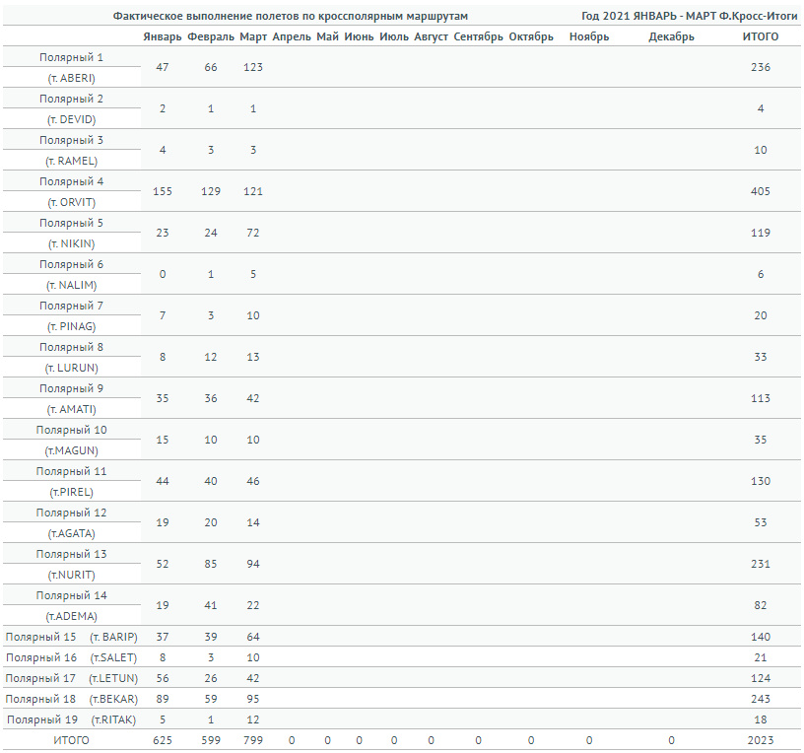Click the February total value 599
Image resolution: width=804 pixels, height=753 pixels.
pyautogui.click(x=211, y=741)
